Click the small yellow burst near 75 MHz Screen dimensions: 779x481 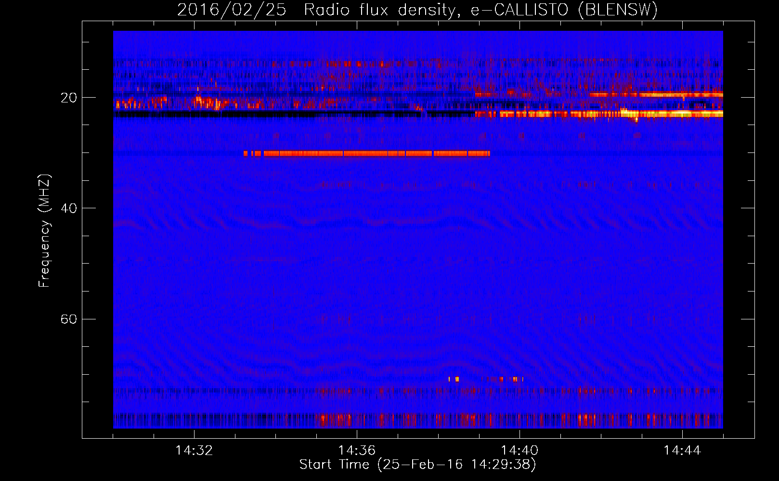[454, 379]
